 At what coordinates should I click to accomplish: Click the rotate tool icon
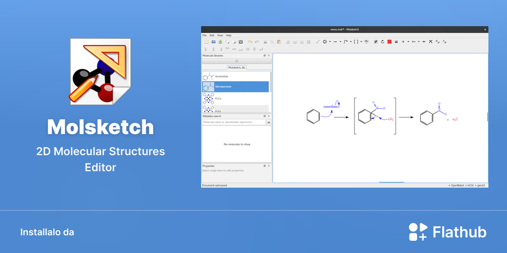(x=383, y=42)
